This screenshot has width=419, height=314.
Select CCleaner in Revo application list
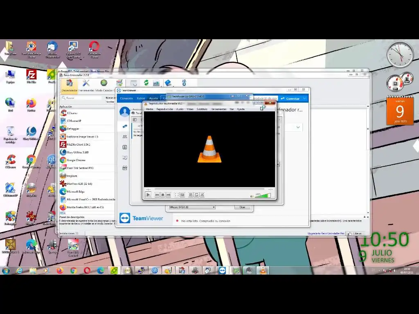[x=88, y=113]
